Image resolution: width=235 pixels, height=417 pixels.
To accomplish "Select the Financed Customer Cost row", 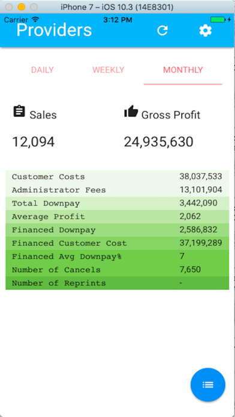I will point(117,243).
